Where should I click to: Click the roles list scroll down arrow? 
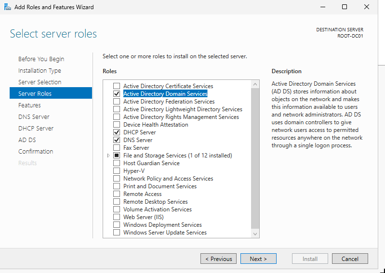coord(255,234)
